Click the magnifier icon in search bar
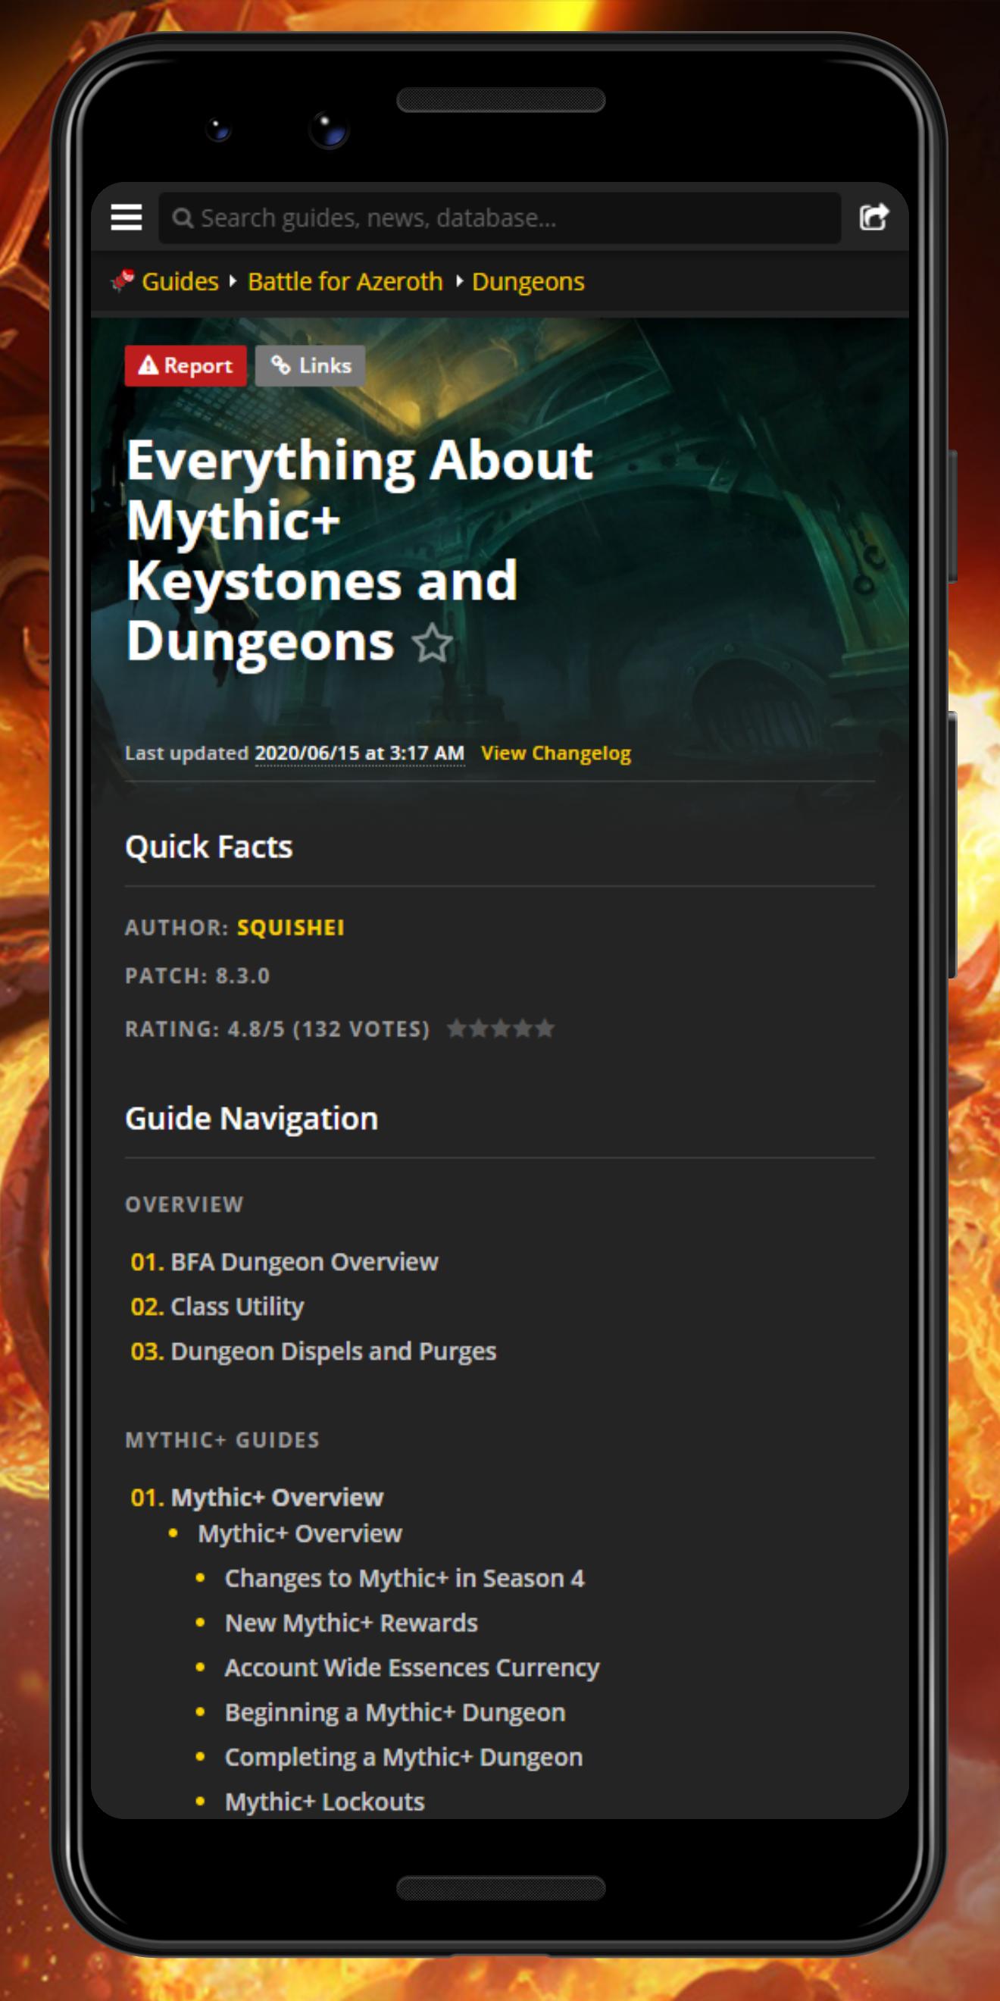 183,218
